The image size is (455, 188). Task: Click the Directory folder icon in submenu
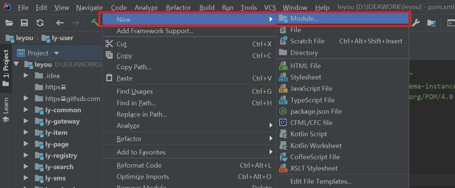(x=283, y=52)
